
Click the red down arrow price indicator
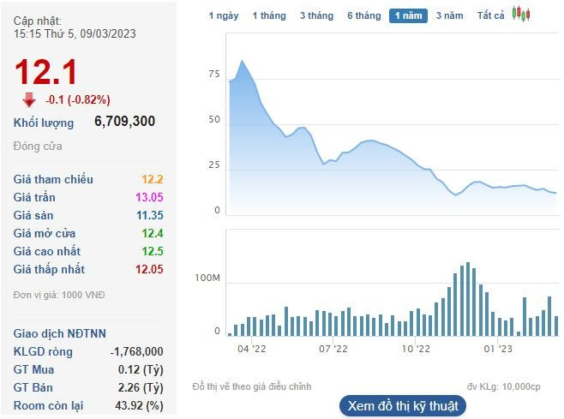click(29, 99)
